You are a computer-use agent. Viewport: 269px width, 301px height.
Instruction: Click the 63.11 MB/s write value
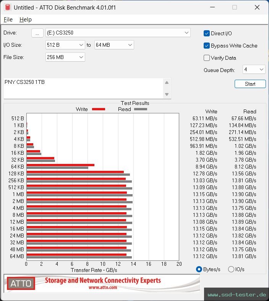pos(205,118)
